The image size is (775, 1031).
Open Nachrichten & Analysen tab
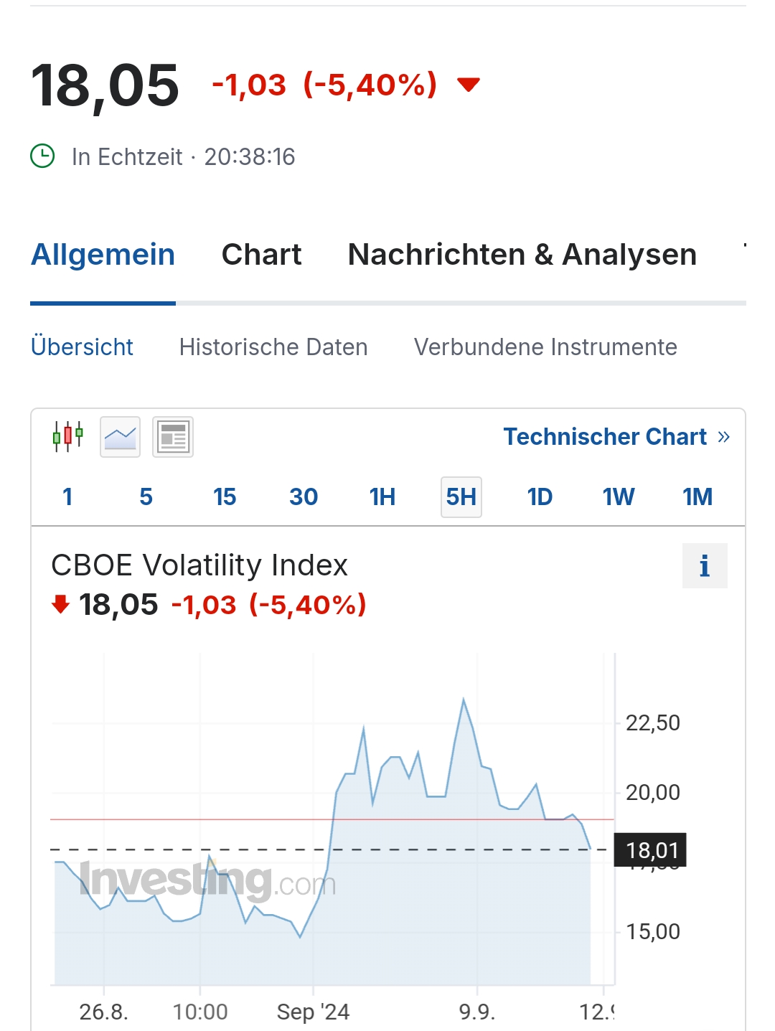tap(522, 255)
